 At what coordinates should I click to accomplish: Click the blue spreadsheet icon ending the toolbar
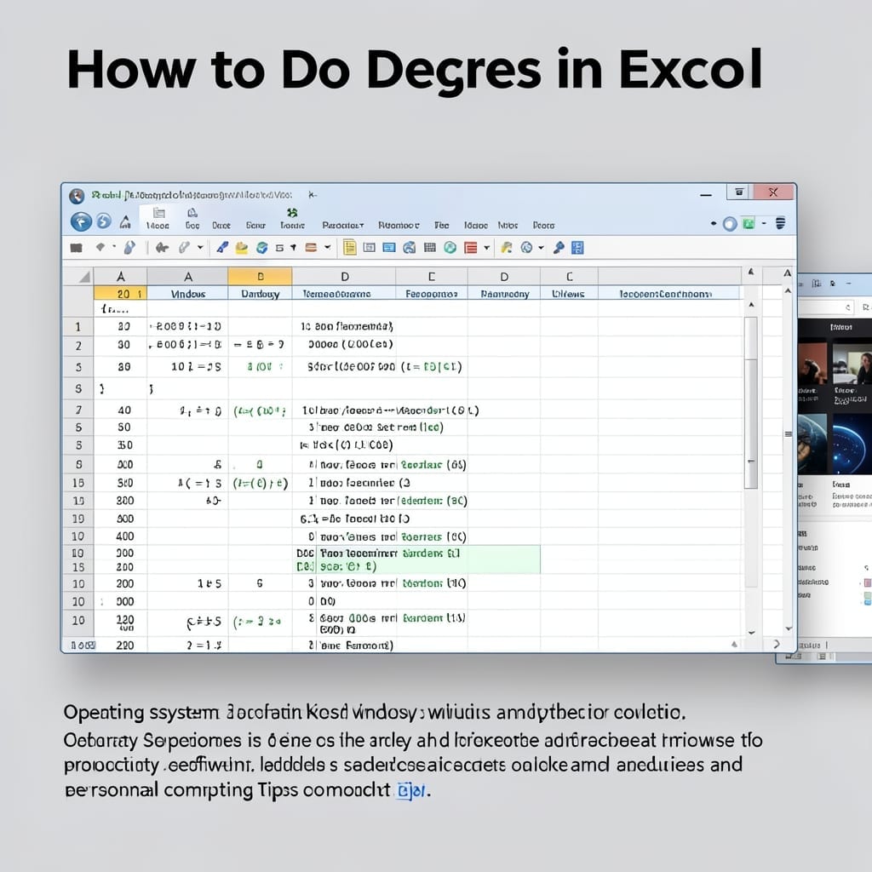coord(578,248)
